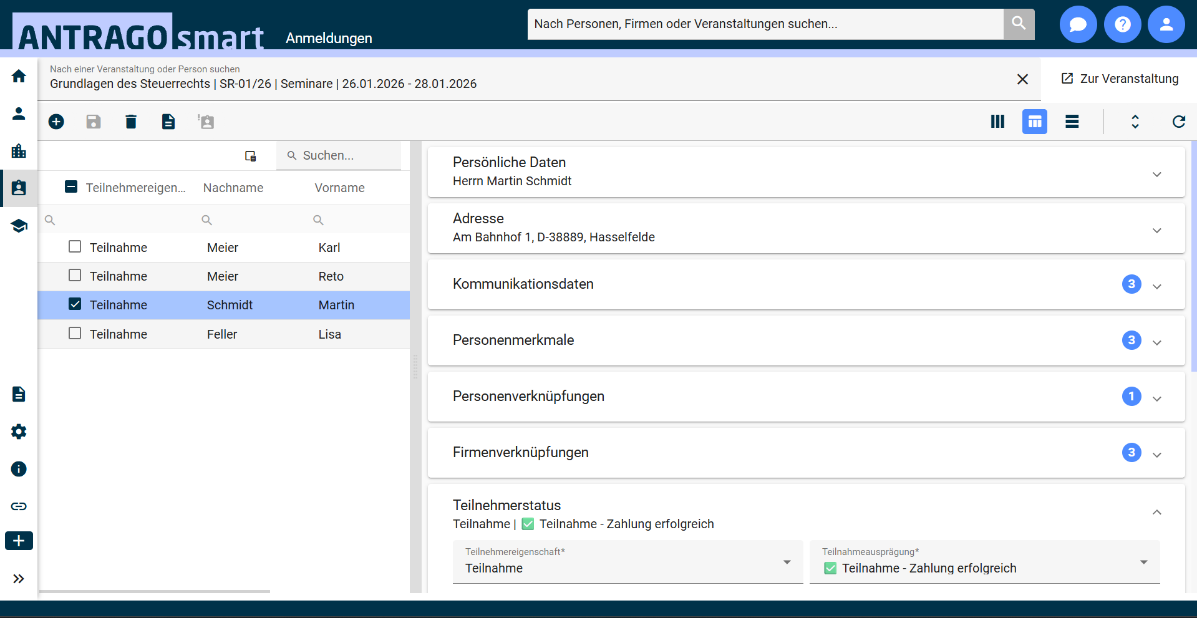Uncheck the Schmidt Martin row checkbox
This screenshot has height=618, width=1197.
tap(75, 304)
